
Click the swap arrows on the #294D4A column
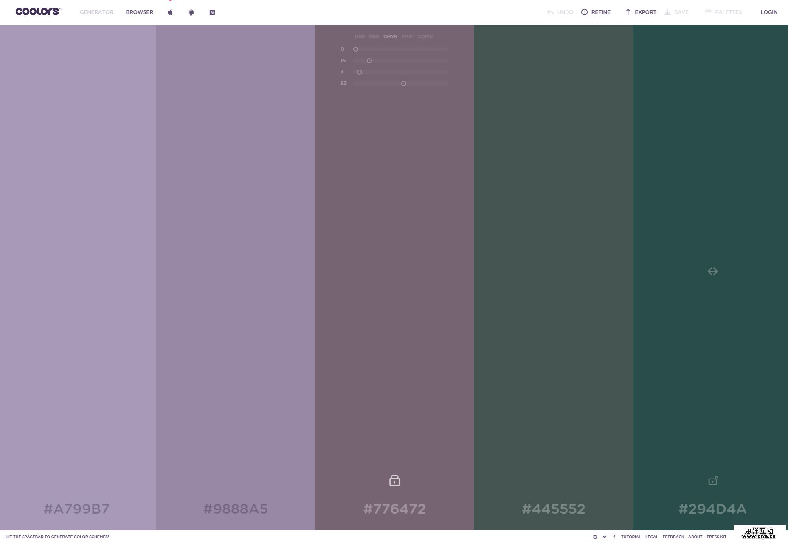pos(712,271)
